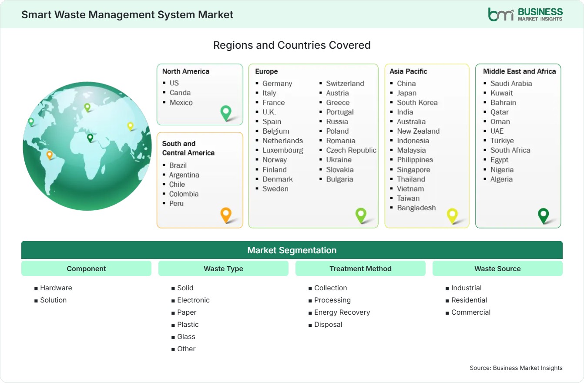The height and width of the screenshot is (383, 584).
Task: Click the orange globe pin over South America
Action: [50, 155]
